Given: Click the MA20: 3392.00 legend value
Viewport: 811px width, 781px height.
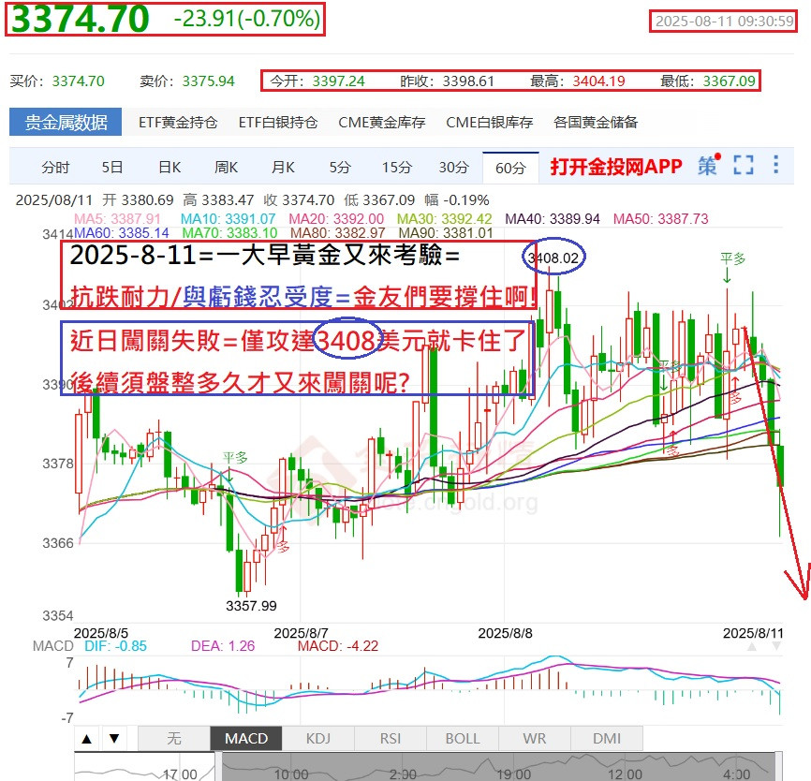Looking at the screenshot, I should pyautogui.click(x=336, y=219).
